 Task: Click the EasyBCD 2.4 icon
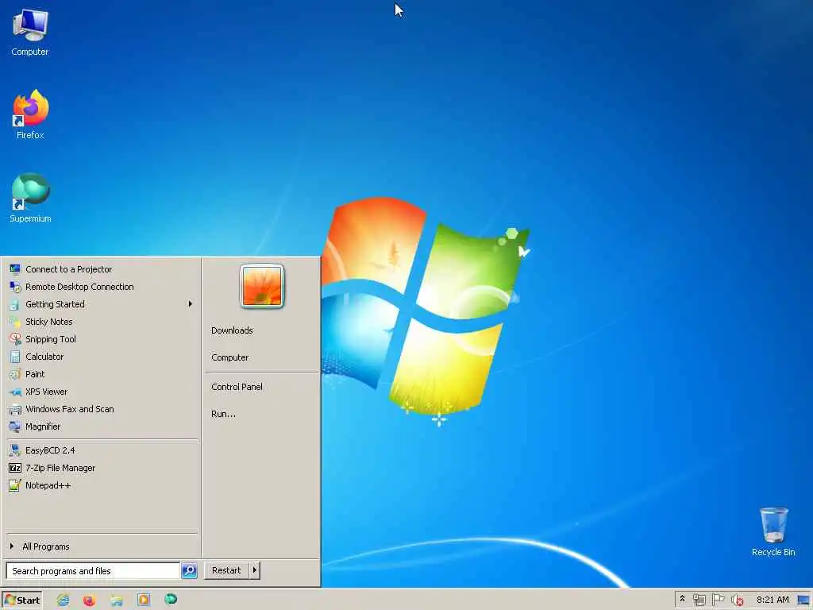pyautogui.click(x=14, y=450)
